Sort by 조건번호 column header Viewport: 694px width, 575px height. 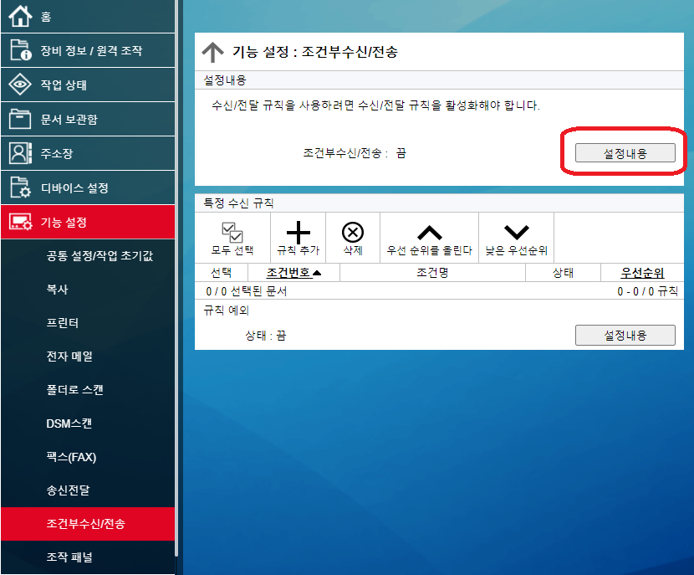click(293, 273)
